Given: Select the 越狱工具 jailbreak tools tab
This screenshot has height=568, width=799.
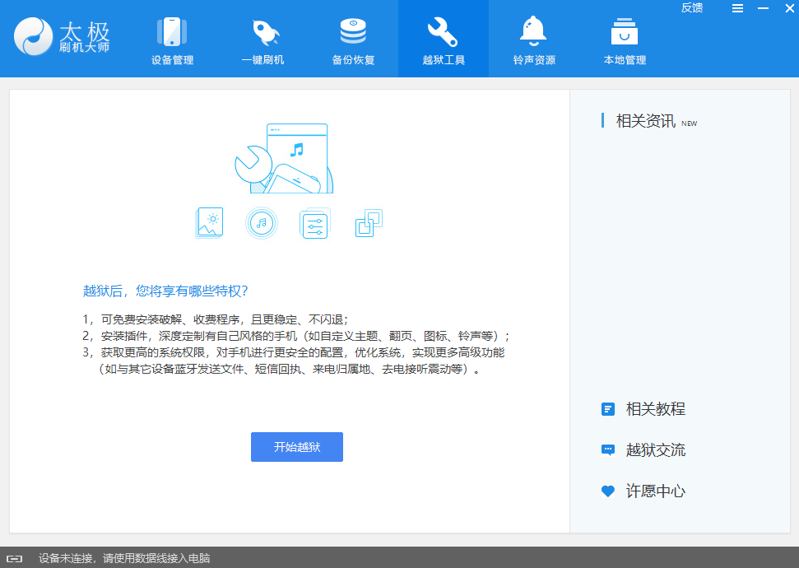Looking at the screenshot, I should [444, 40].
